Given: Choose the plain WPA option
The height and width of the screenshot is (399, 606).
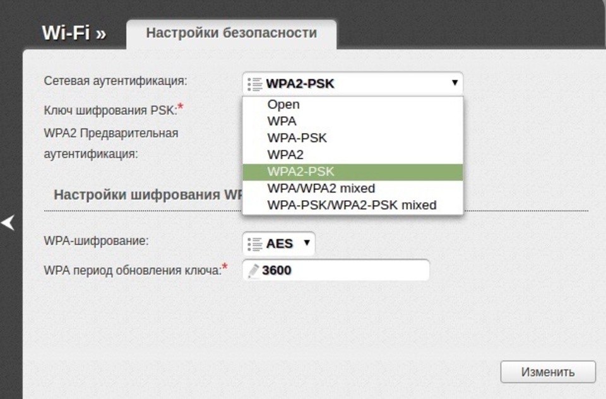Looking at the screenshot, I should click(x=282, y=121).
